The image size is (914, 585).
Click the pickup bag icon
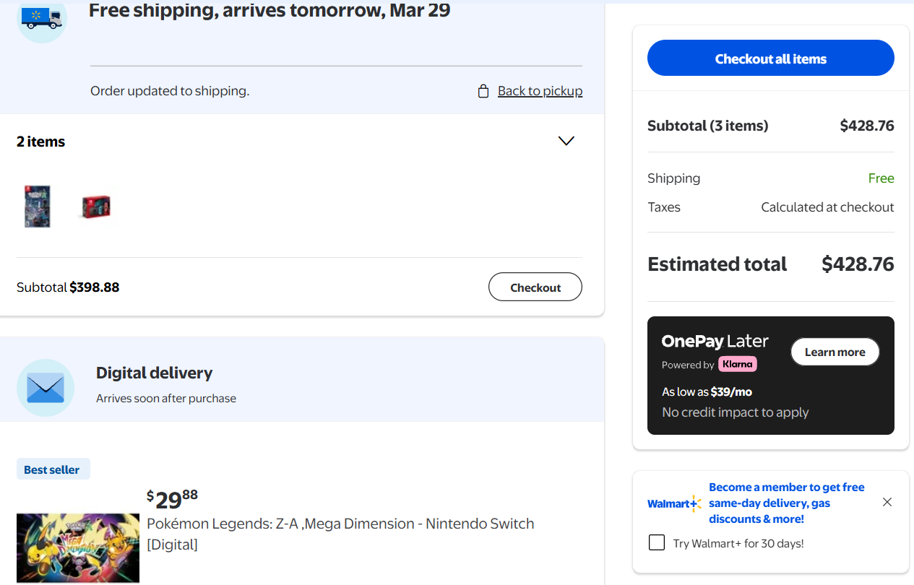tap(483, 91)
